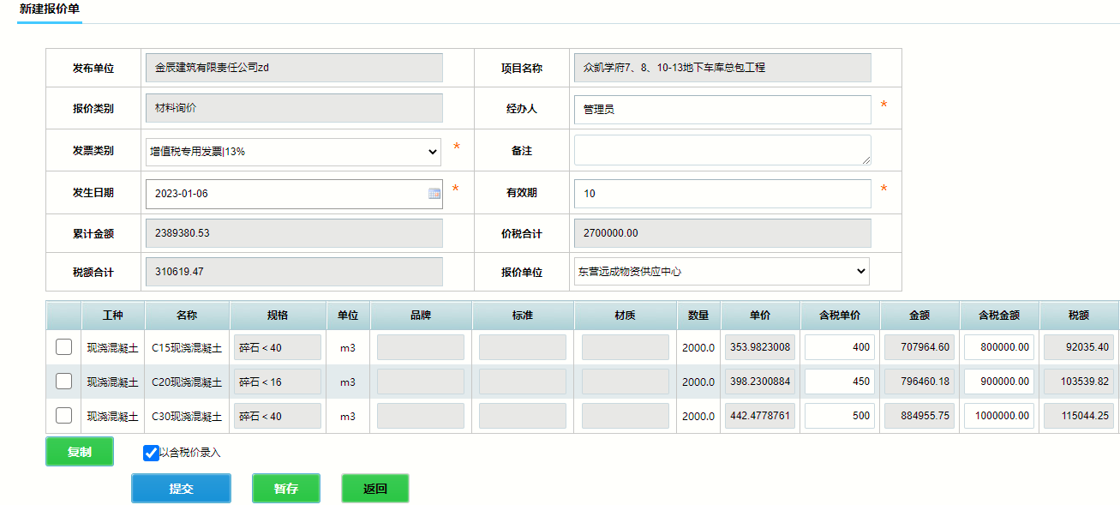Click into the 经办人 input field

[x=722, y=110]
